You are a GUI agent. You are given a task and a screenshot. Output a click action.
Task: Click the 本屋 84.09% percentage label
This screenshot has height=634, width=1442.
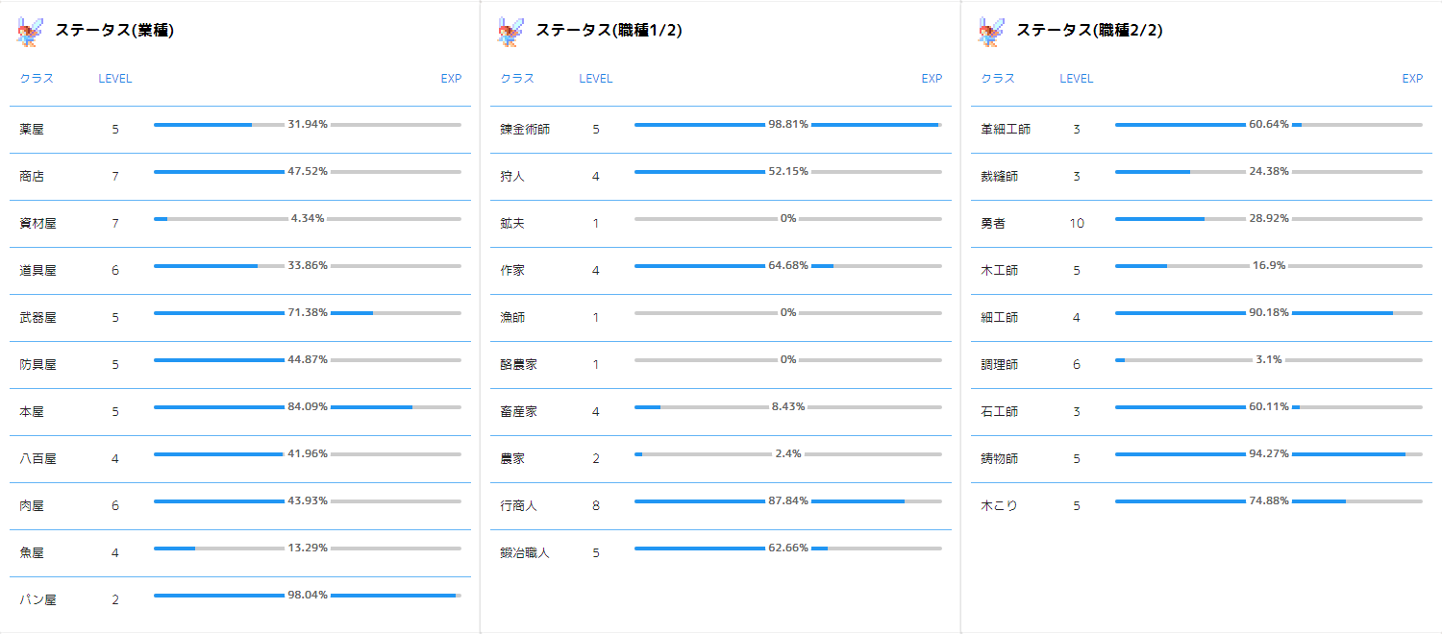tap(308, 407)
